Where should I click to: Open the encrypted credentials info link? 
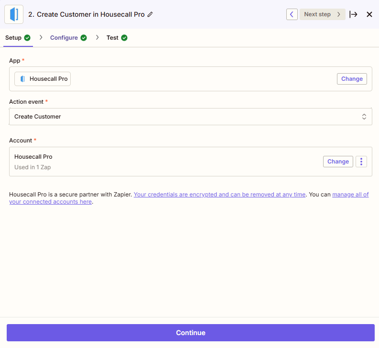(x=219, y=195)
